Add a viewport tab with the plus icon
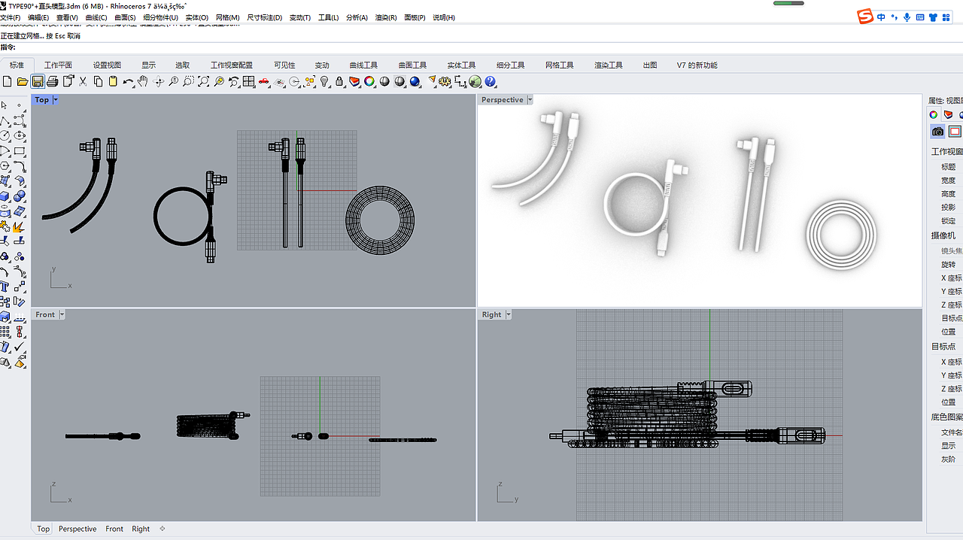The image size is (963, 540). click(x=163, y=529)
